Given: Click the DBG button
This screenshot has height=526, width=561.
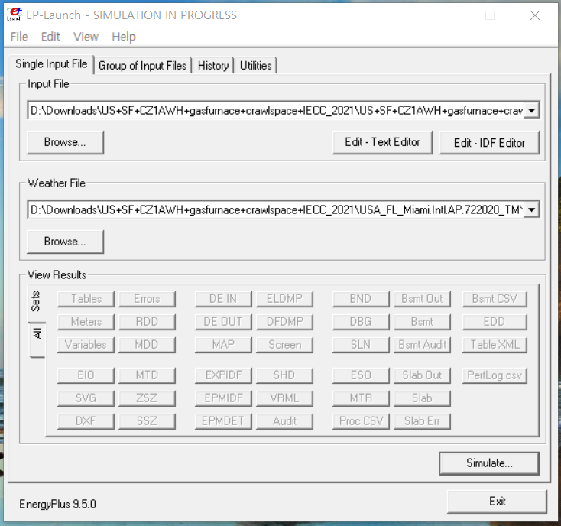Looking at the screenshot, I should (x=361, y=322).
